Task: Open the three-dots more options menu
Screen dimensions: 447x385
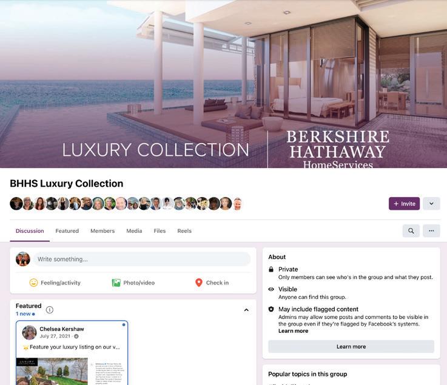Action: [431, 231]
